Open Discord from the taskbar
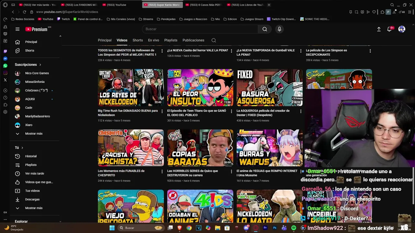This screenshot has height=233, width=415. click(x=246, y=228)
